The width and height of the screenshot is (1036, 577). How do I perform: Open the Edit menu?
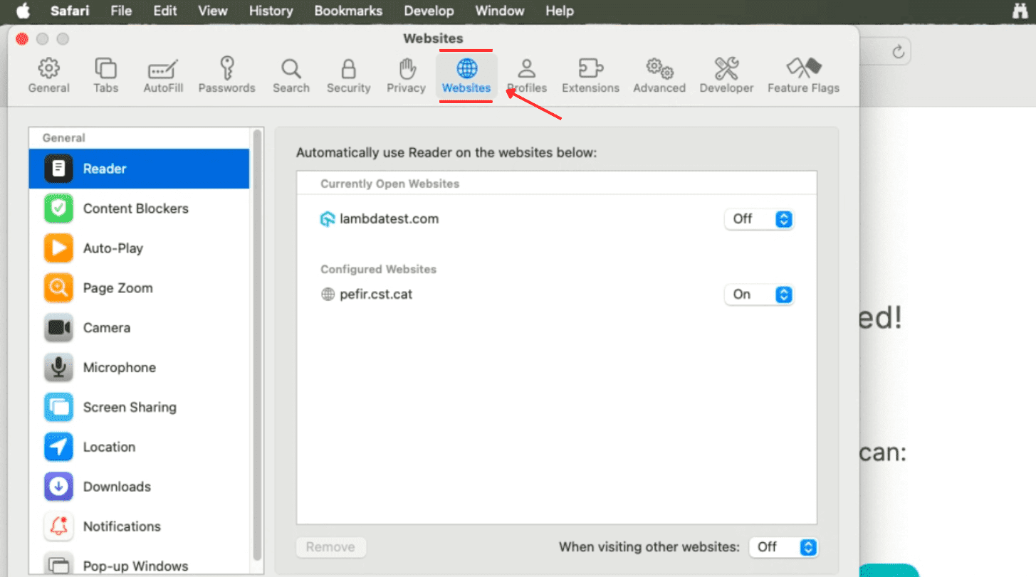click(x=165, y=11)
